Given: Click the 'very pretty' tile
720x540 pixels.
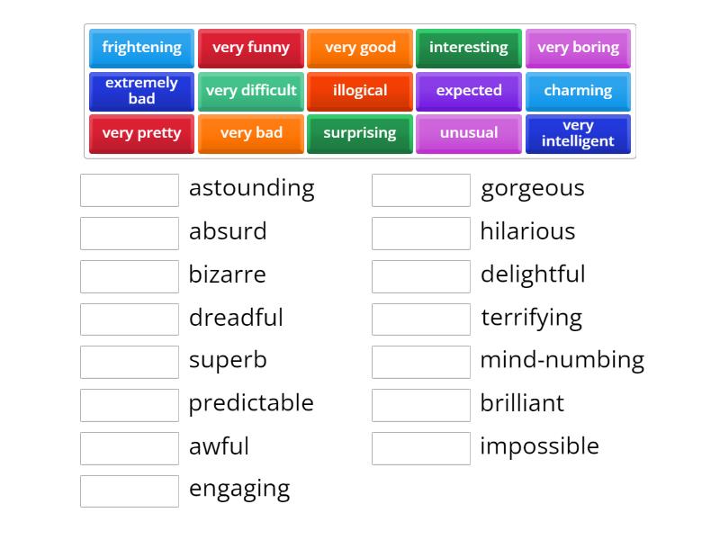Looking at the screenshot, I should pyautogui.click(x=140, y=133).
